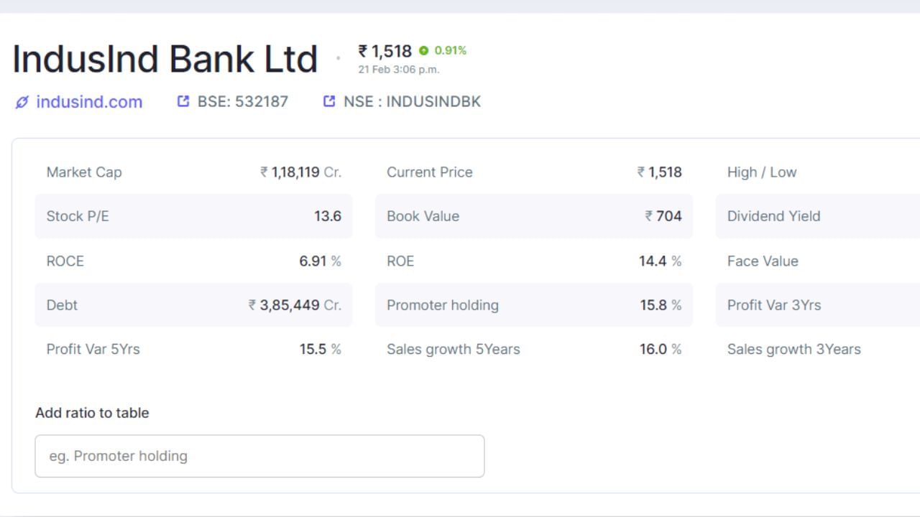This screenshot has width=920, height=517.
Task: Click the Sales growth 3Years label
Action: [x=794, y=350]
